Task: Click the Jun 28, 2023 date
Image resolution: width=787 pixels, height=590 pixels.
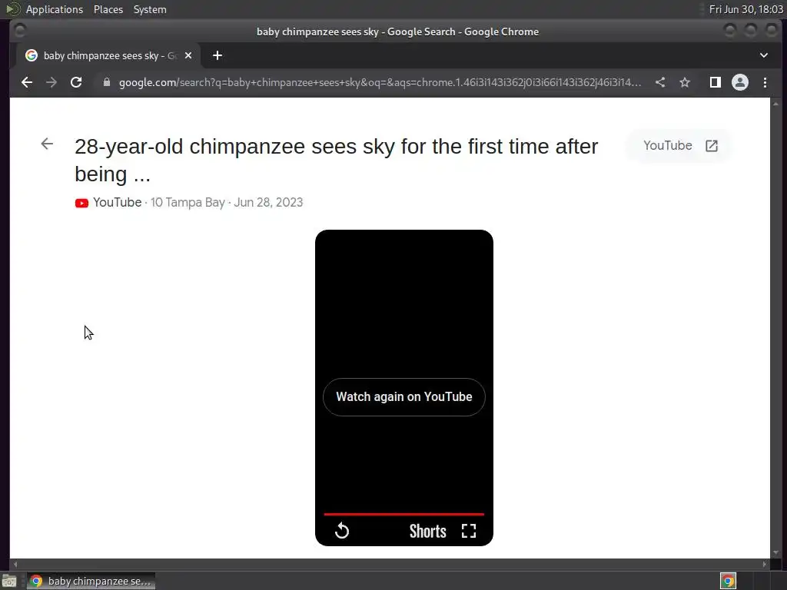Action: 268,202
